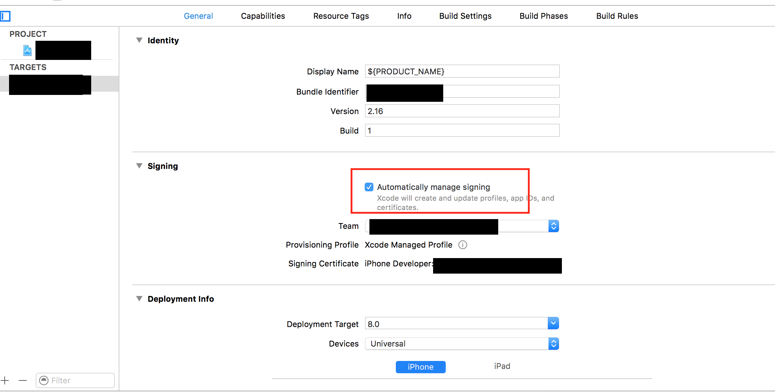
Task: Open the Team dropdown
Action: click(x=553, y=226)
